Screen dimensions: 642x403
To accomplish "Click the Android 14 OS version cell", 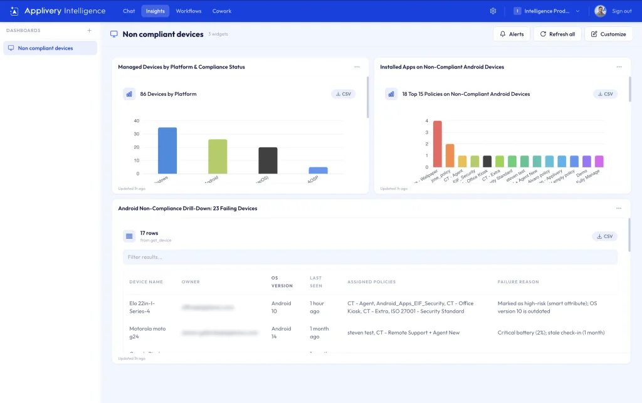I will point(282,333).
